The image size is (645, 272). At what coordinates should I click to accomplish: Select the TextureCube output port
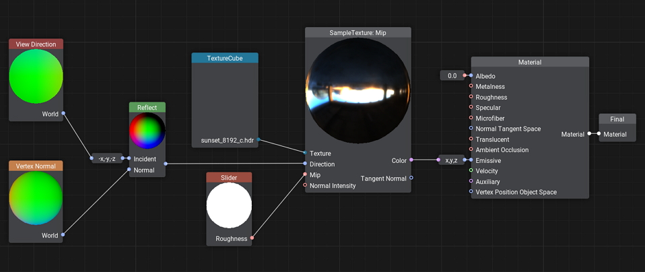[259, 139]
